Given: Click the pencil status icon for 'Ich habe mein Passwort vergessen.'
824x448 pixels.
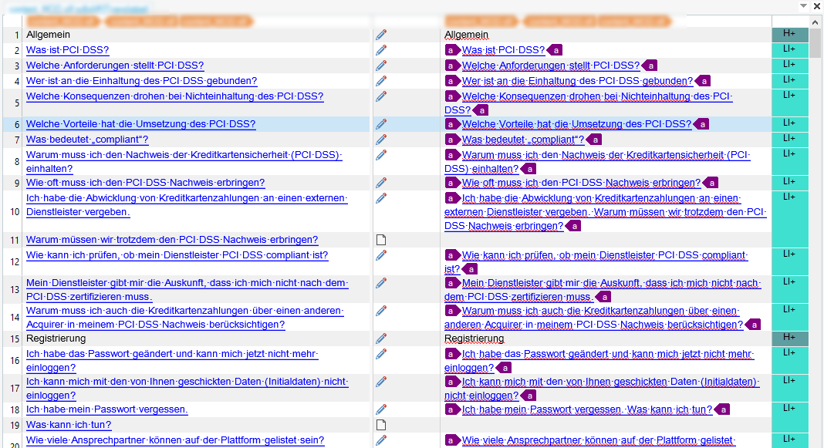Looking at the screenshot, I should pos(381,409).
